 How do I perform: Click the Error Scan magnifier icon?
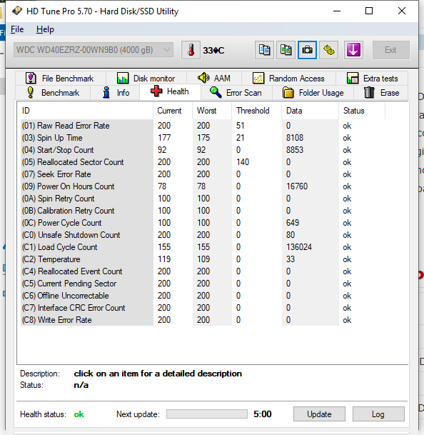click(x=216, y=92)
